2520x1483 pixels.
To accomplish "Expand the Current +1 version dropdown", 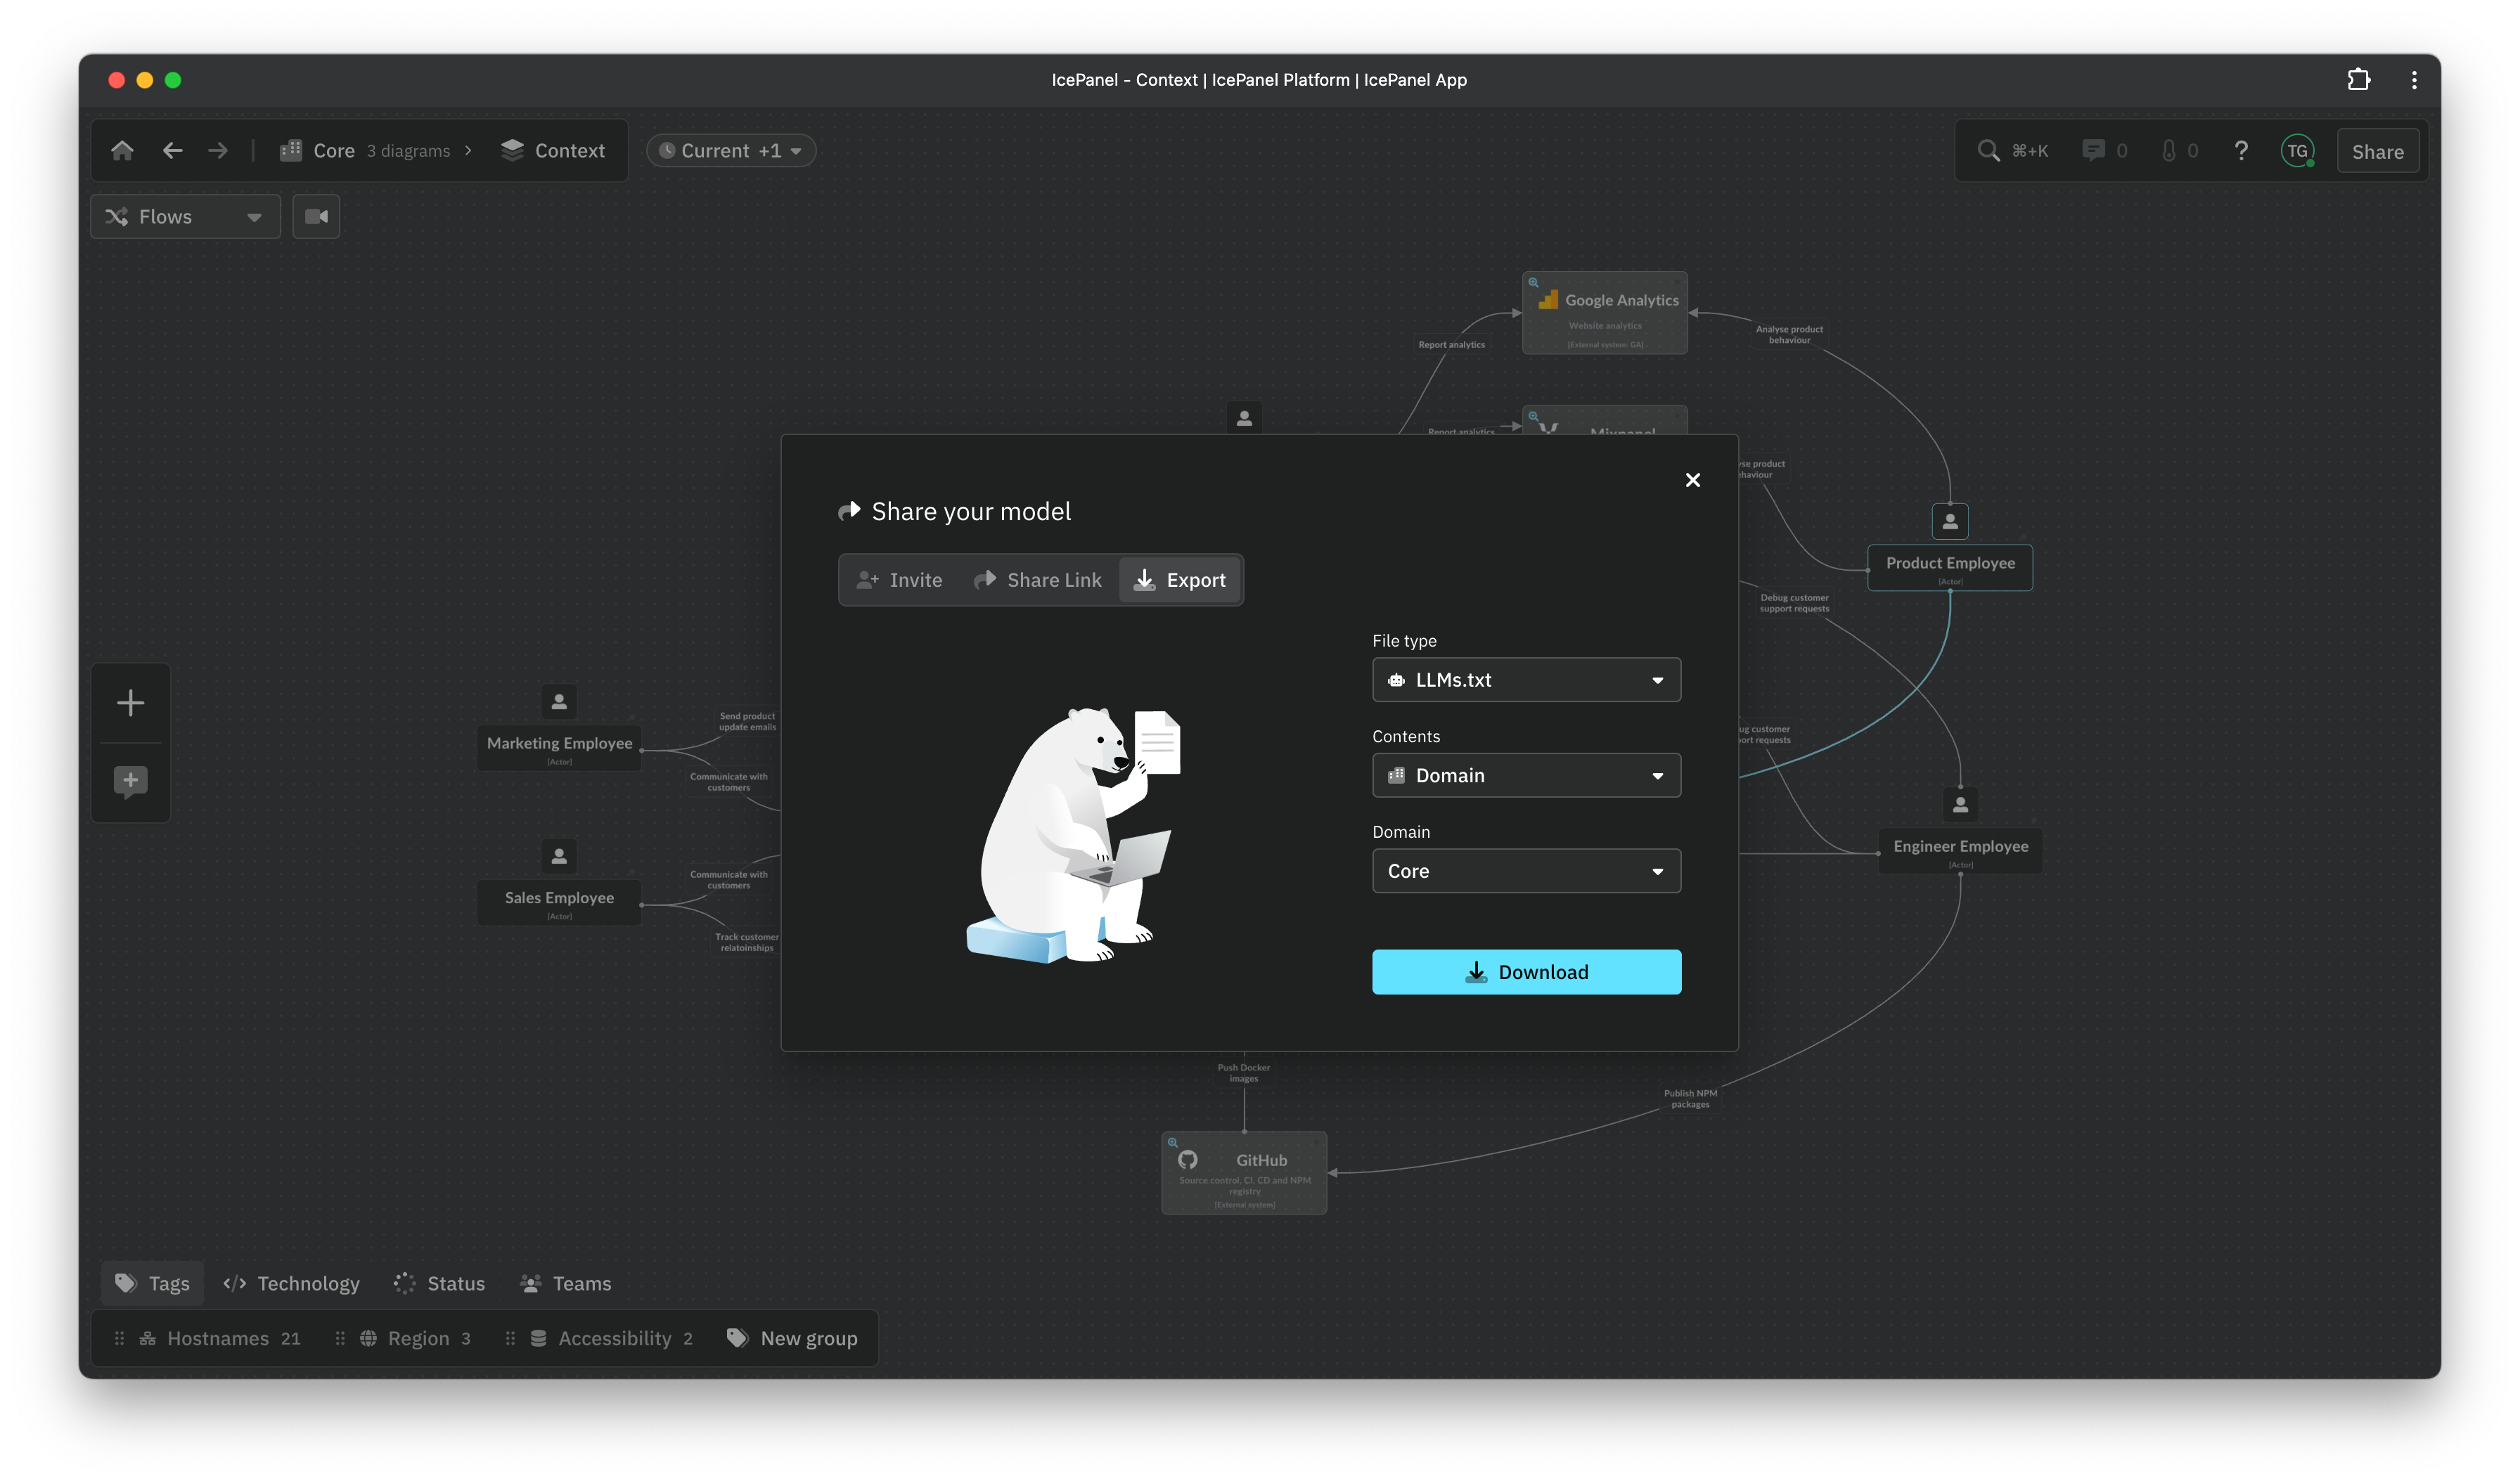I will tap(731, 151).
